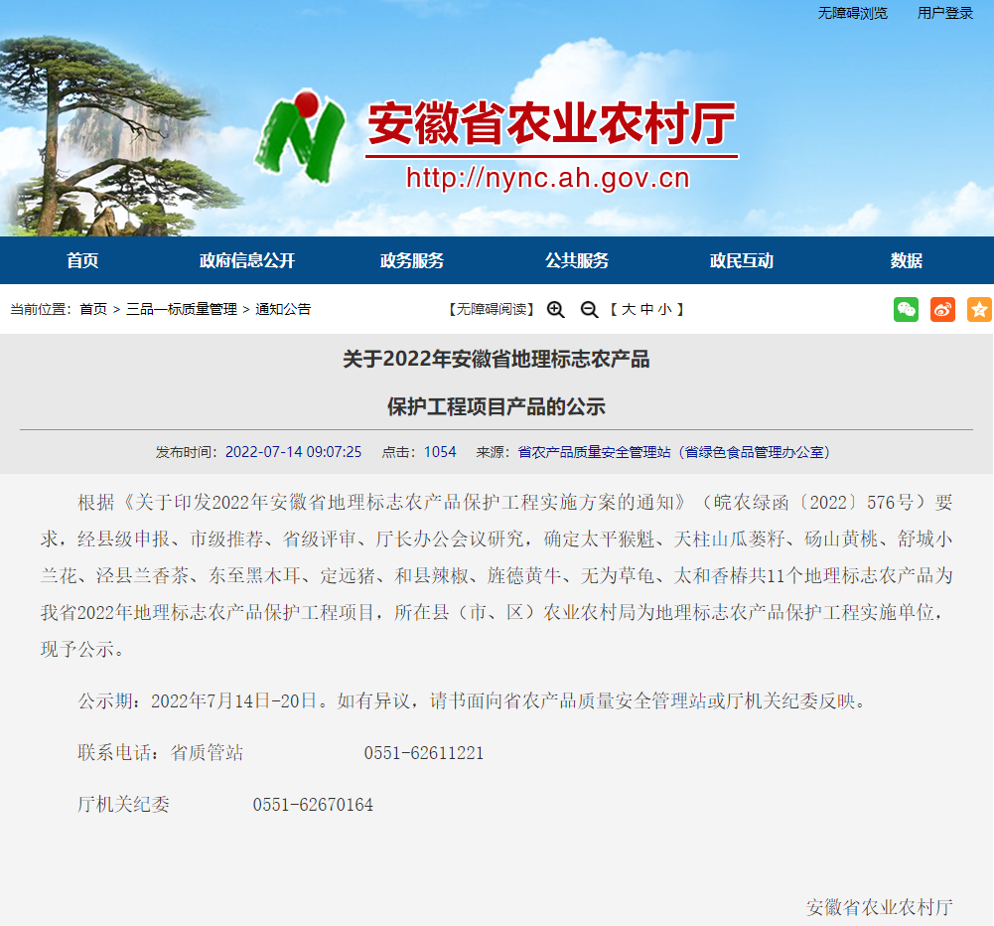This screenshot has width=994, height=926.
Task: Click the orange star favorites icon
Action: 979,310
